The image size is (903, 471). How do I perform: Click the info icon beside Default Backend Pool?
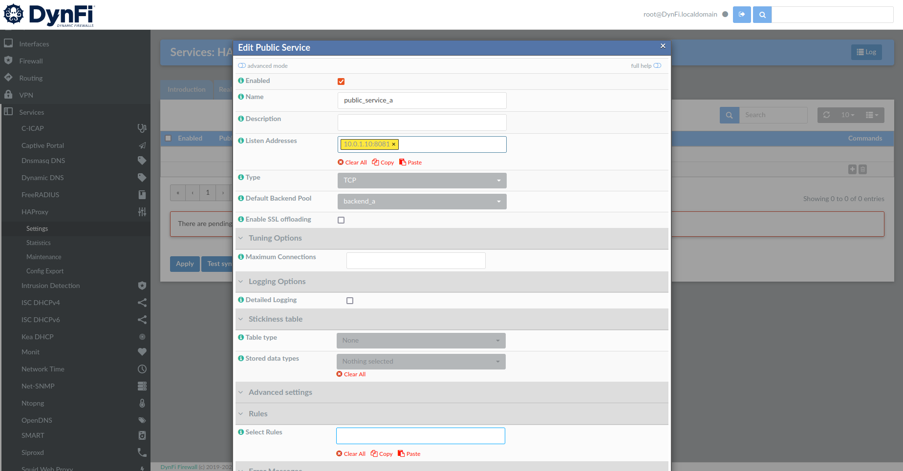pyautogui.click(x=241, y=198)
